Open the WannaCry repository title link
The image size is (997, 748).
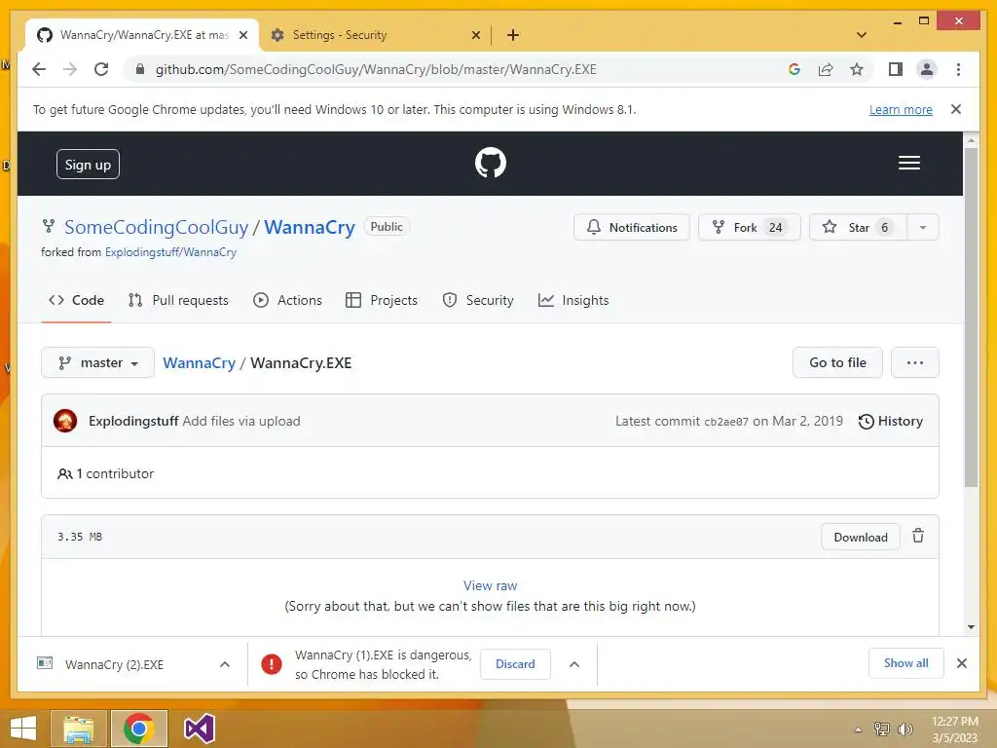(310, 227)
